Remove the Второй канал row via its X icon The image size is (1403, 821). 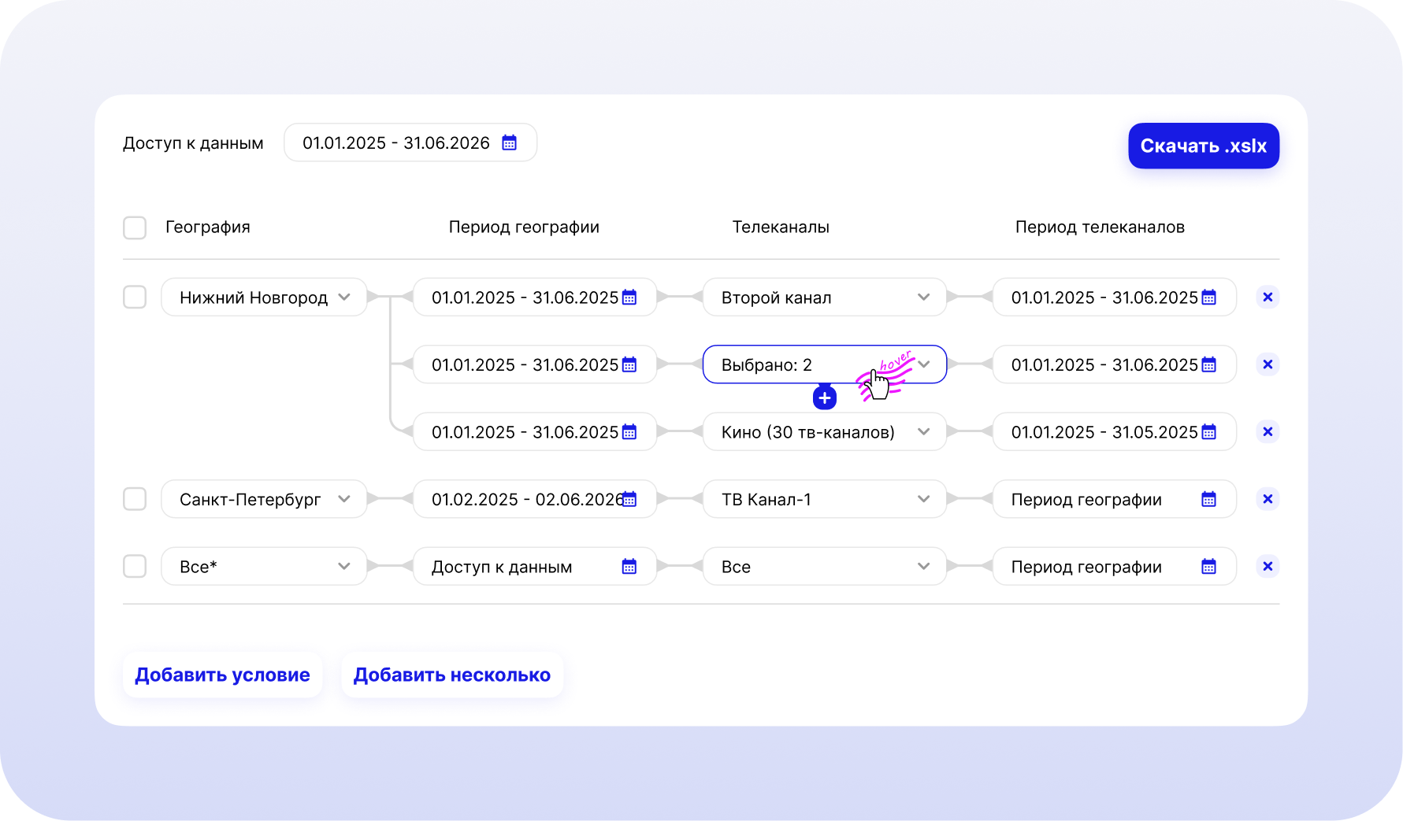tap(1268, 297)
